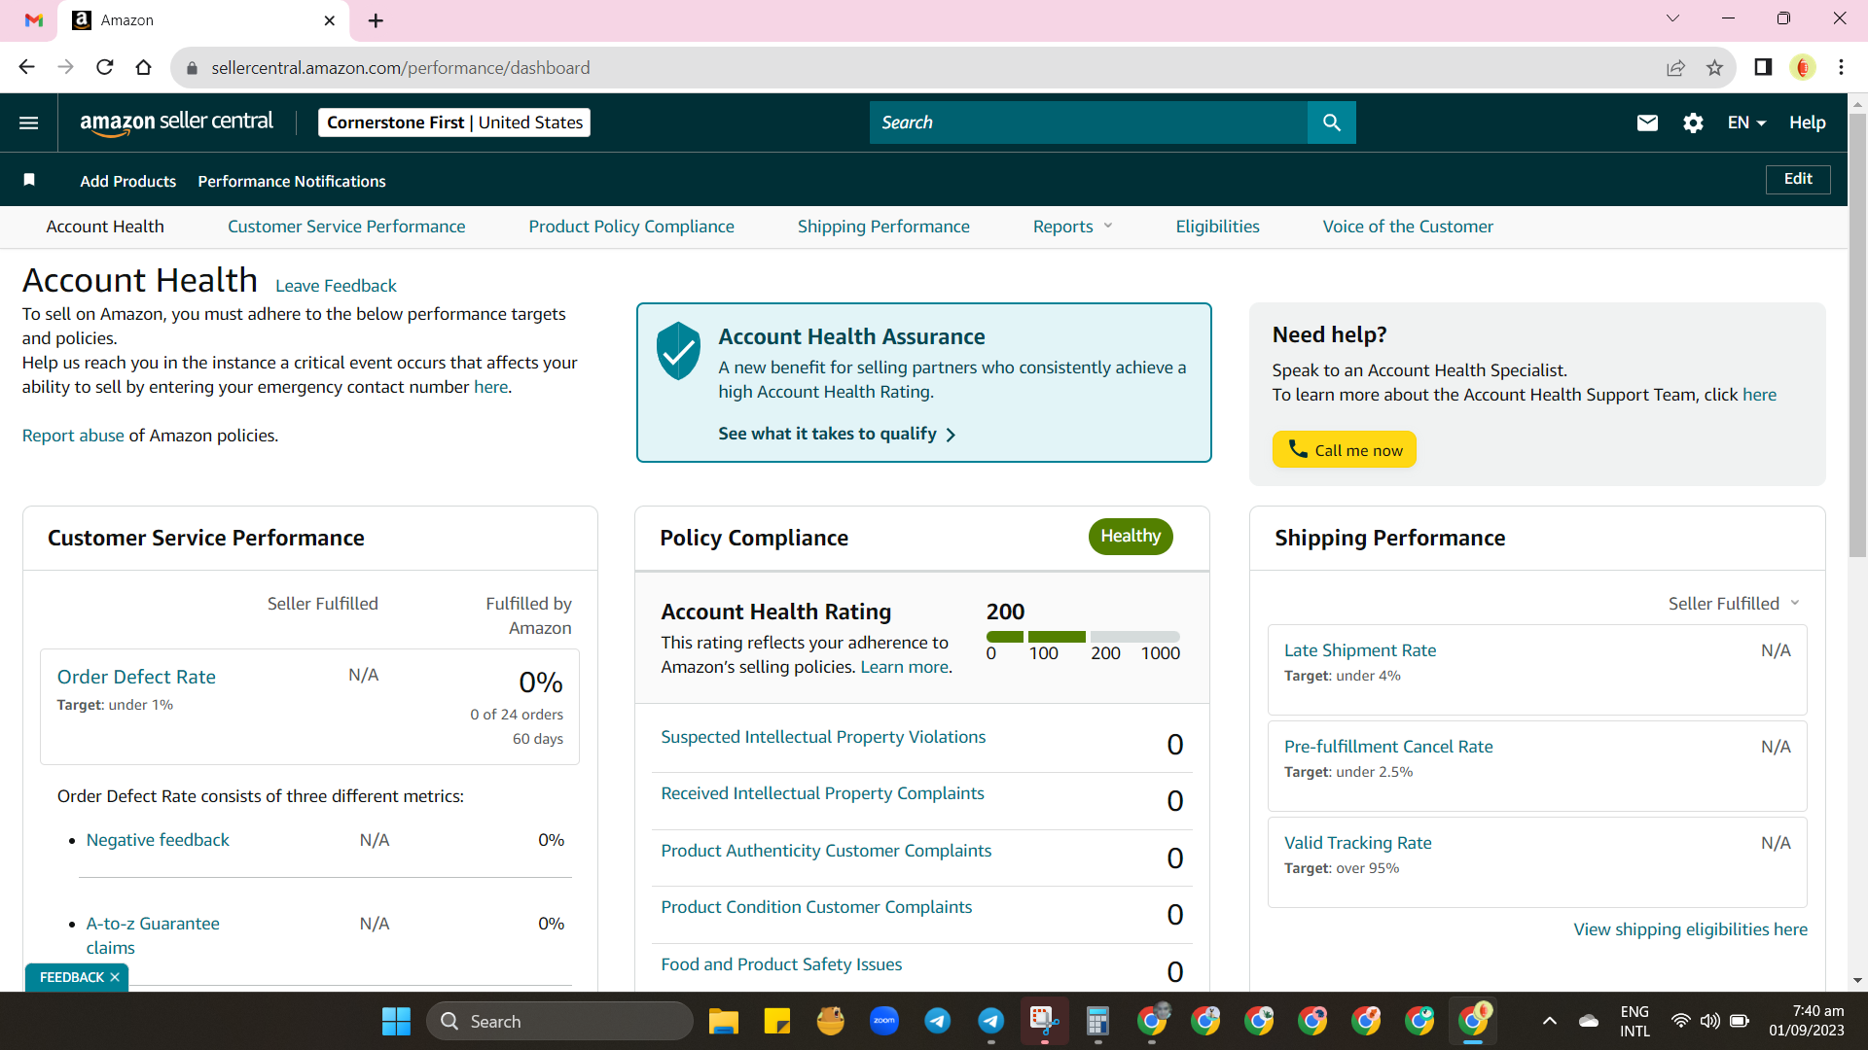This screenshot has width=1868, height=1050.
Task: Click the Account Health Rating progress bar
Action: tap(1083, 637)
